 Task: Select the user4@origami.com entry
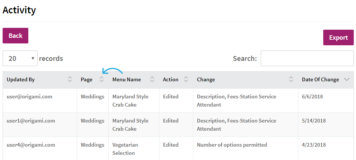(31, 145)
